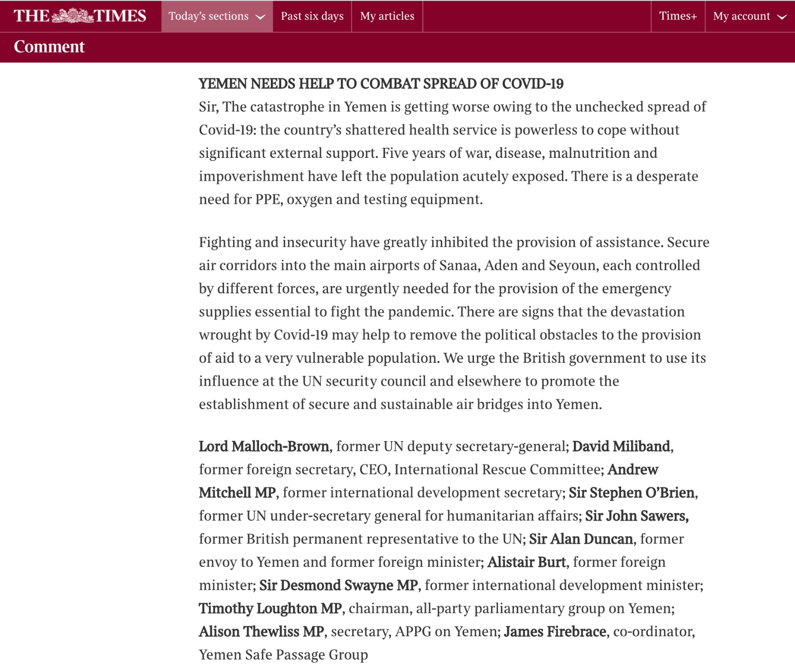Visit the Times+ link

(678, 16)
